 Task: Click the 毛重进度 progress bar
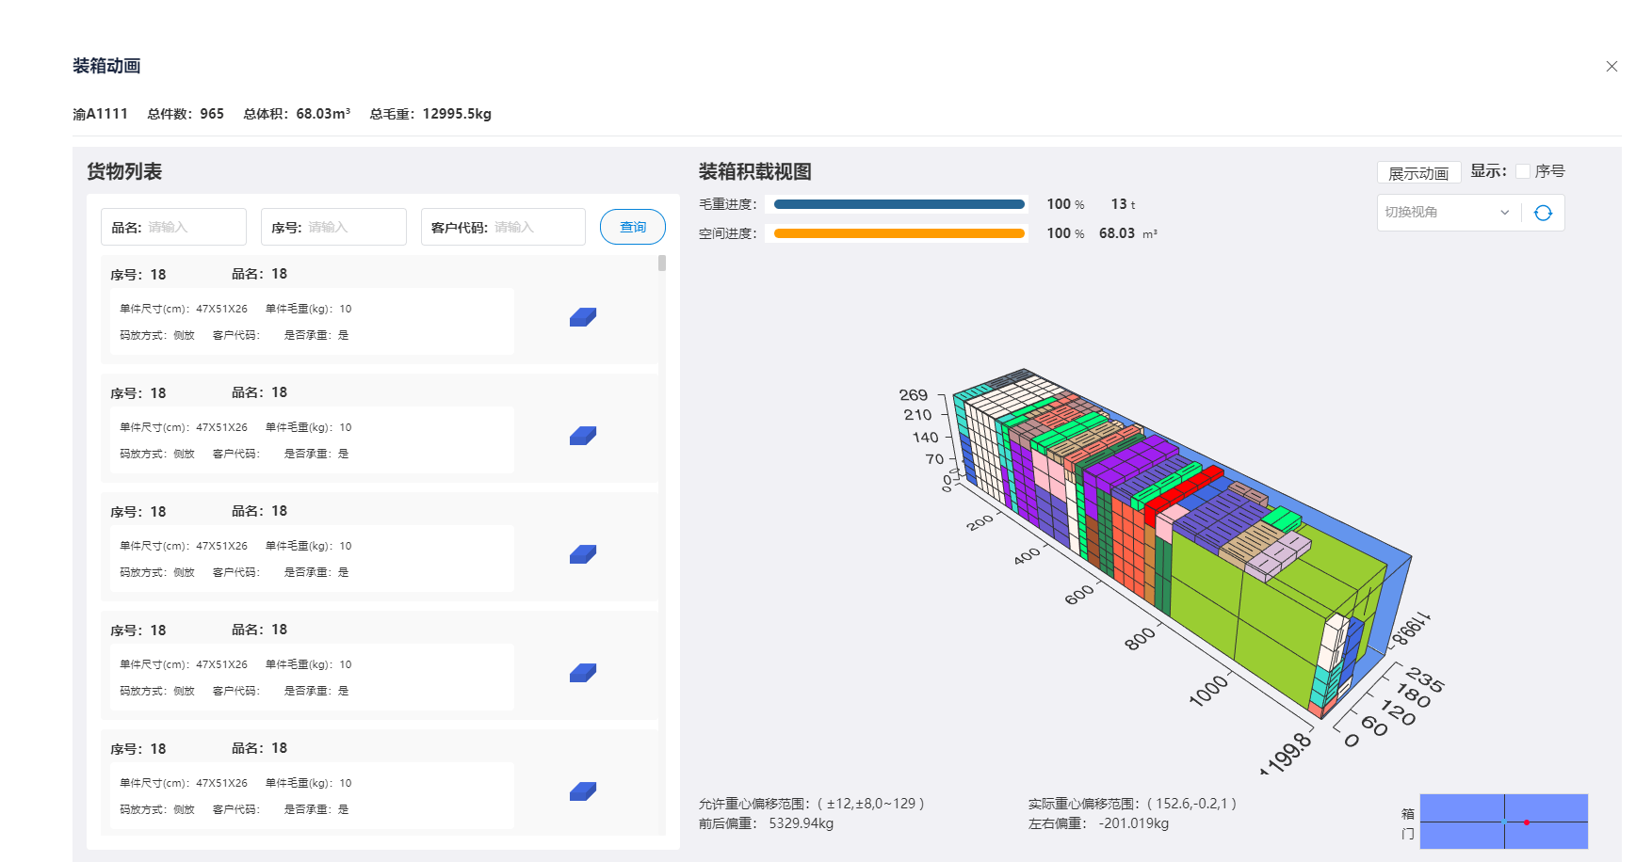point(899,204)
